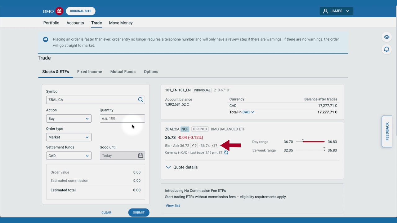Click the 52-week range slider bar

pos(310,150)
